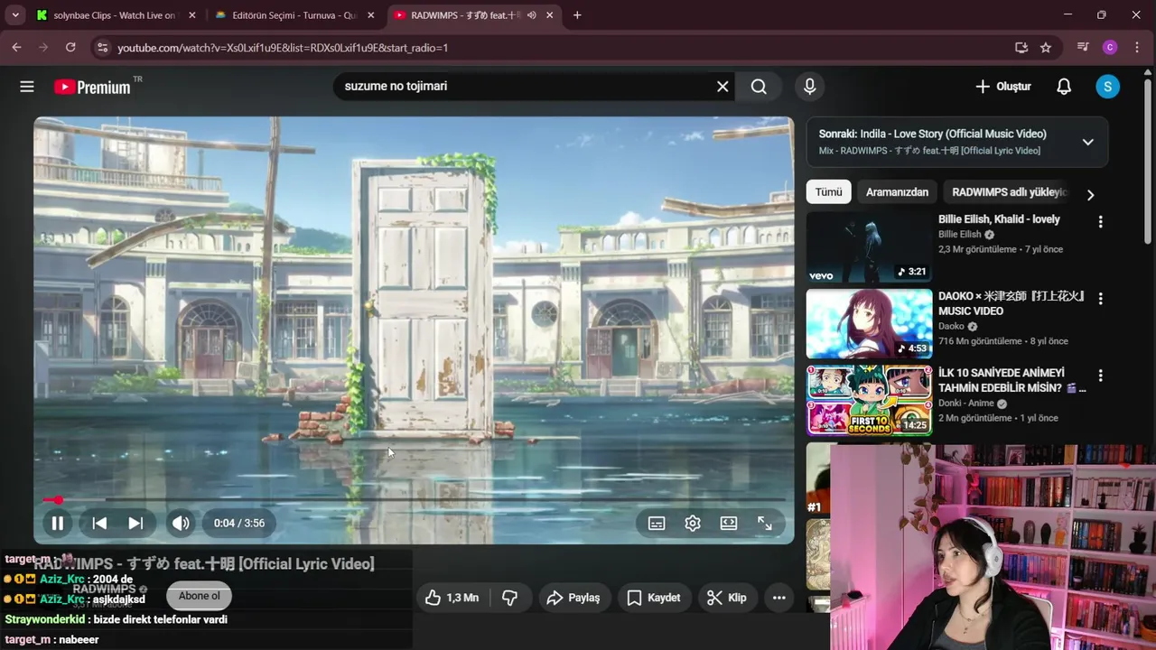Click the Paylaş share button
The height and width of the screenshot is (650, 1156).
(573, 598)
